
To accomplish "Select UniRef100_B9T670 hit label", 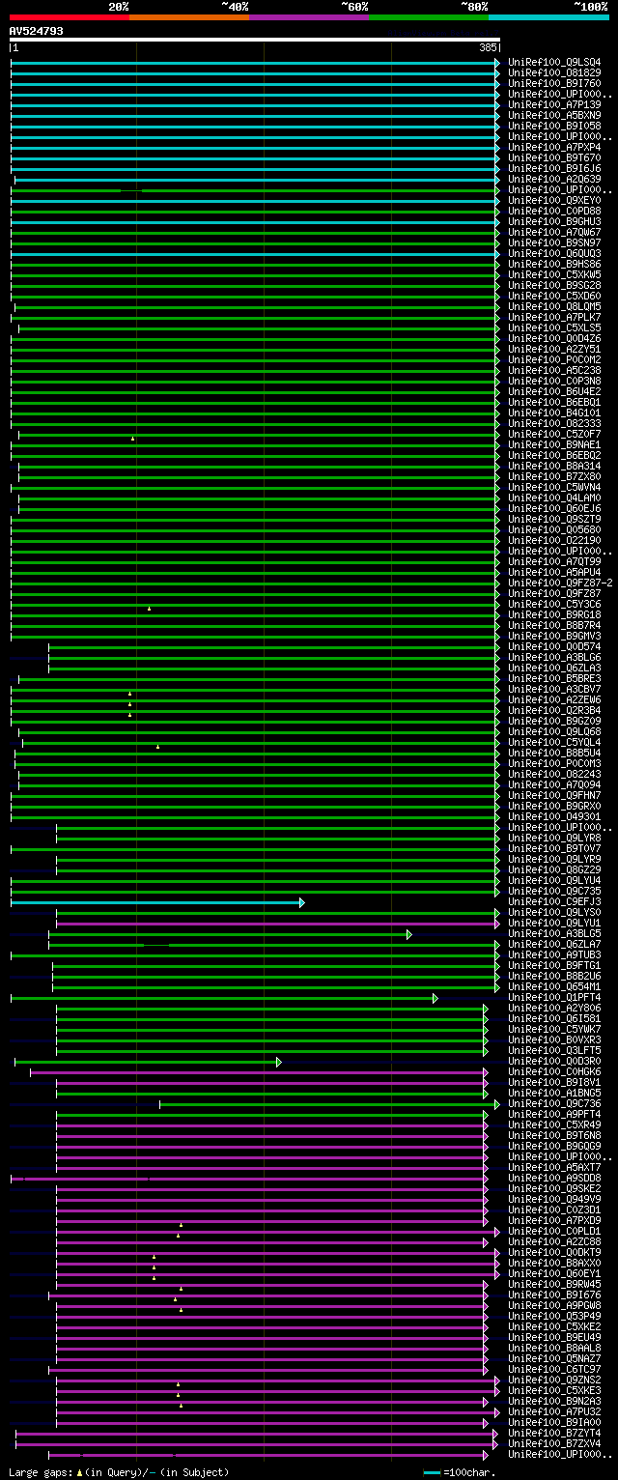I will [x=554, y=157].
